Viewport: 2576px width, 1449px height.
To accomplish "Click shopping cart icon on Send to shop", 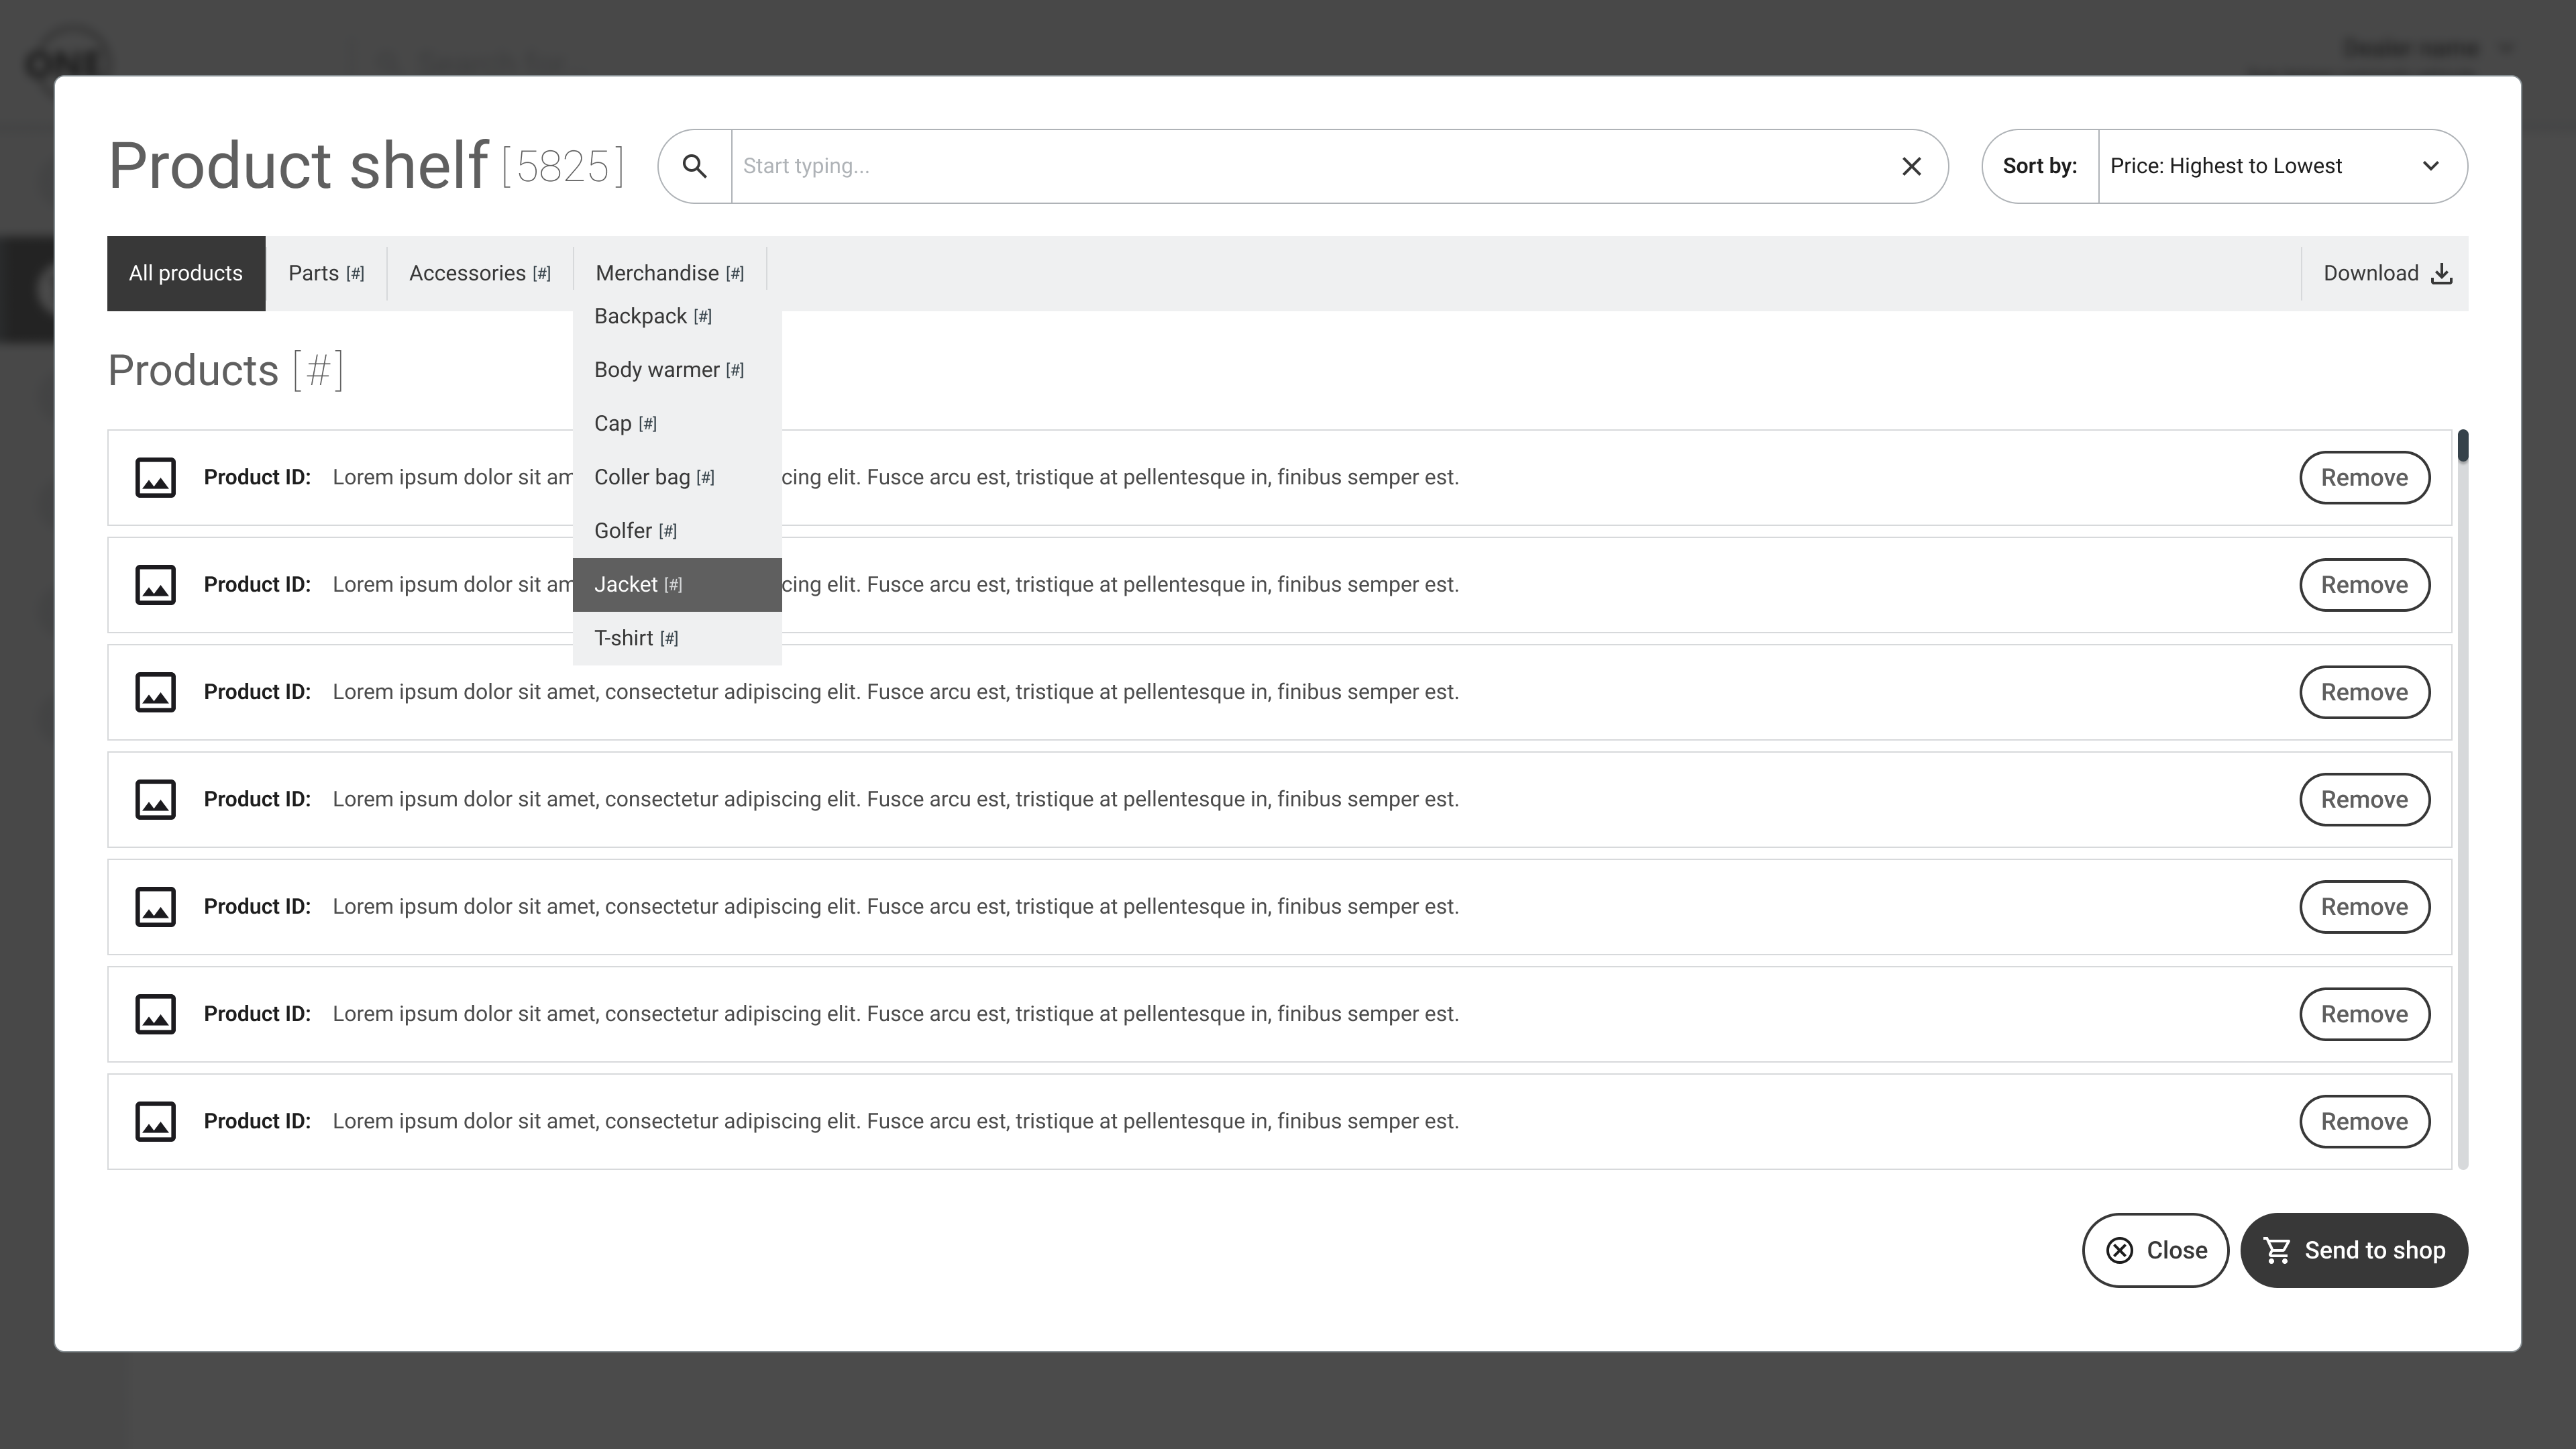I will click(x=2277, y=1250).
